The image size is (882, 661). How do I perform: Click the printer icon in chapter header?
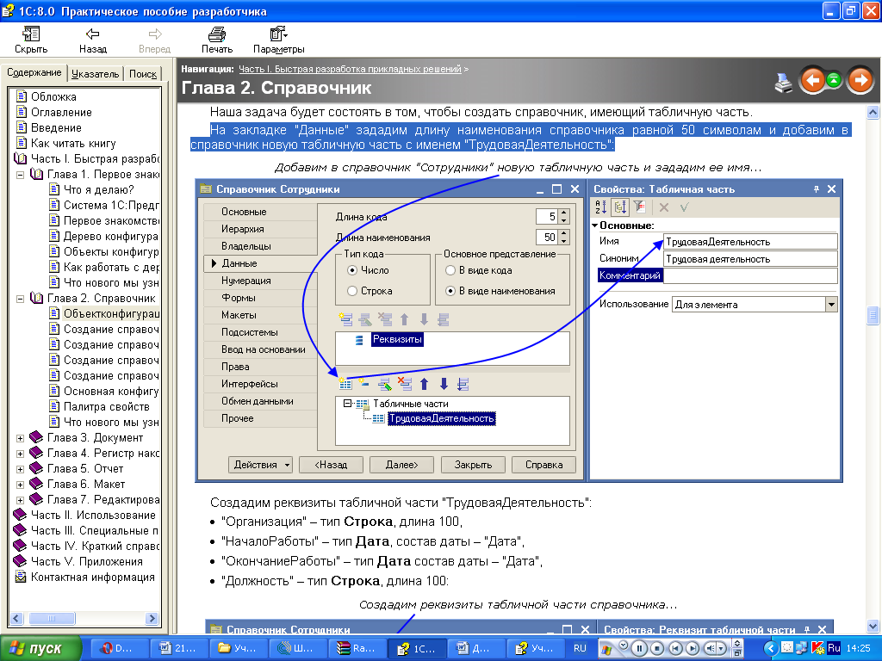tap(783, 82)
